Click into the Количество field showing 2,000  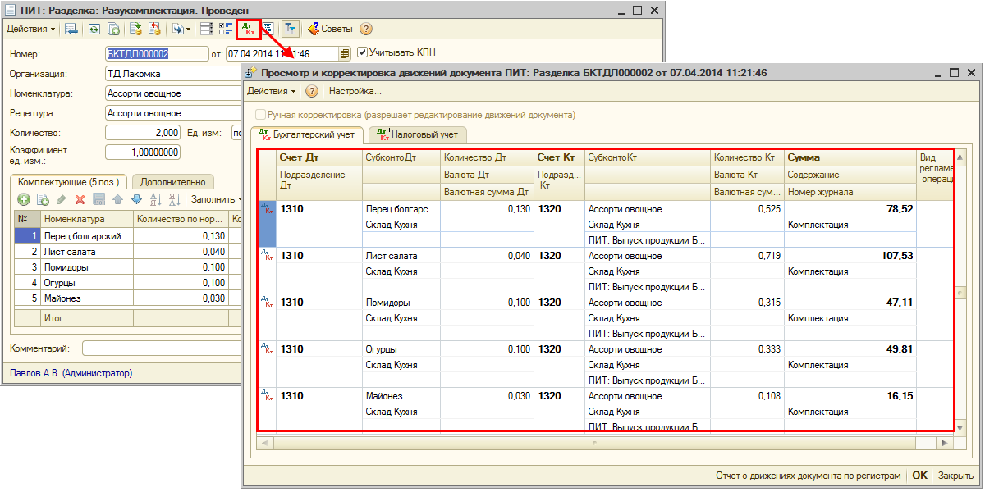[x=143, y=133]
